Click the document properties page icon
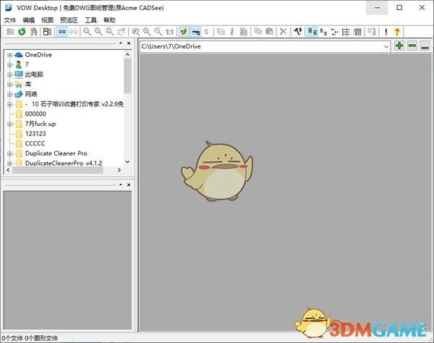Image resolution: width=434 pixels, height=343 pixels. pyautogui.click(x=244, y=32)
